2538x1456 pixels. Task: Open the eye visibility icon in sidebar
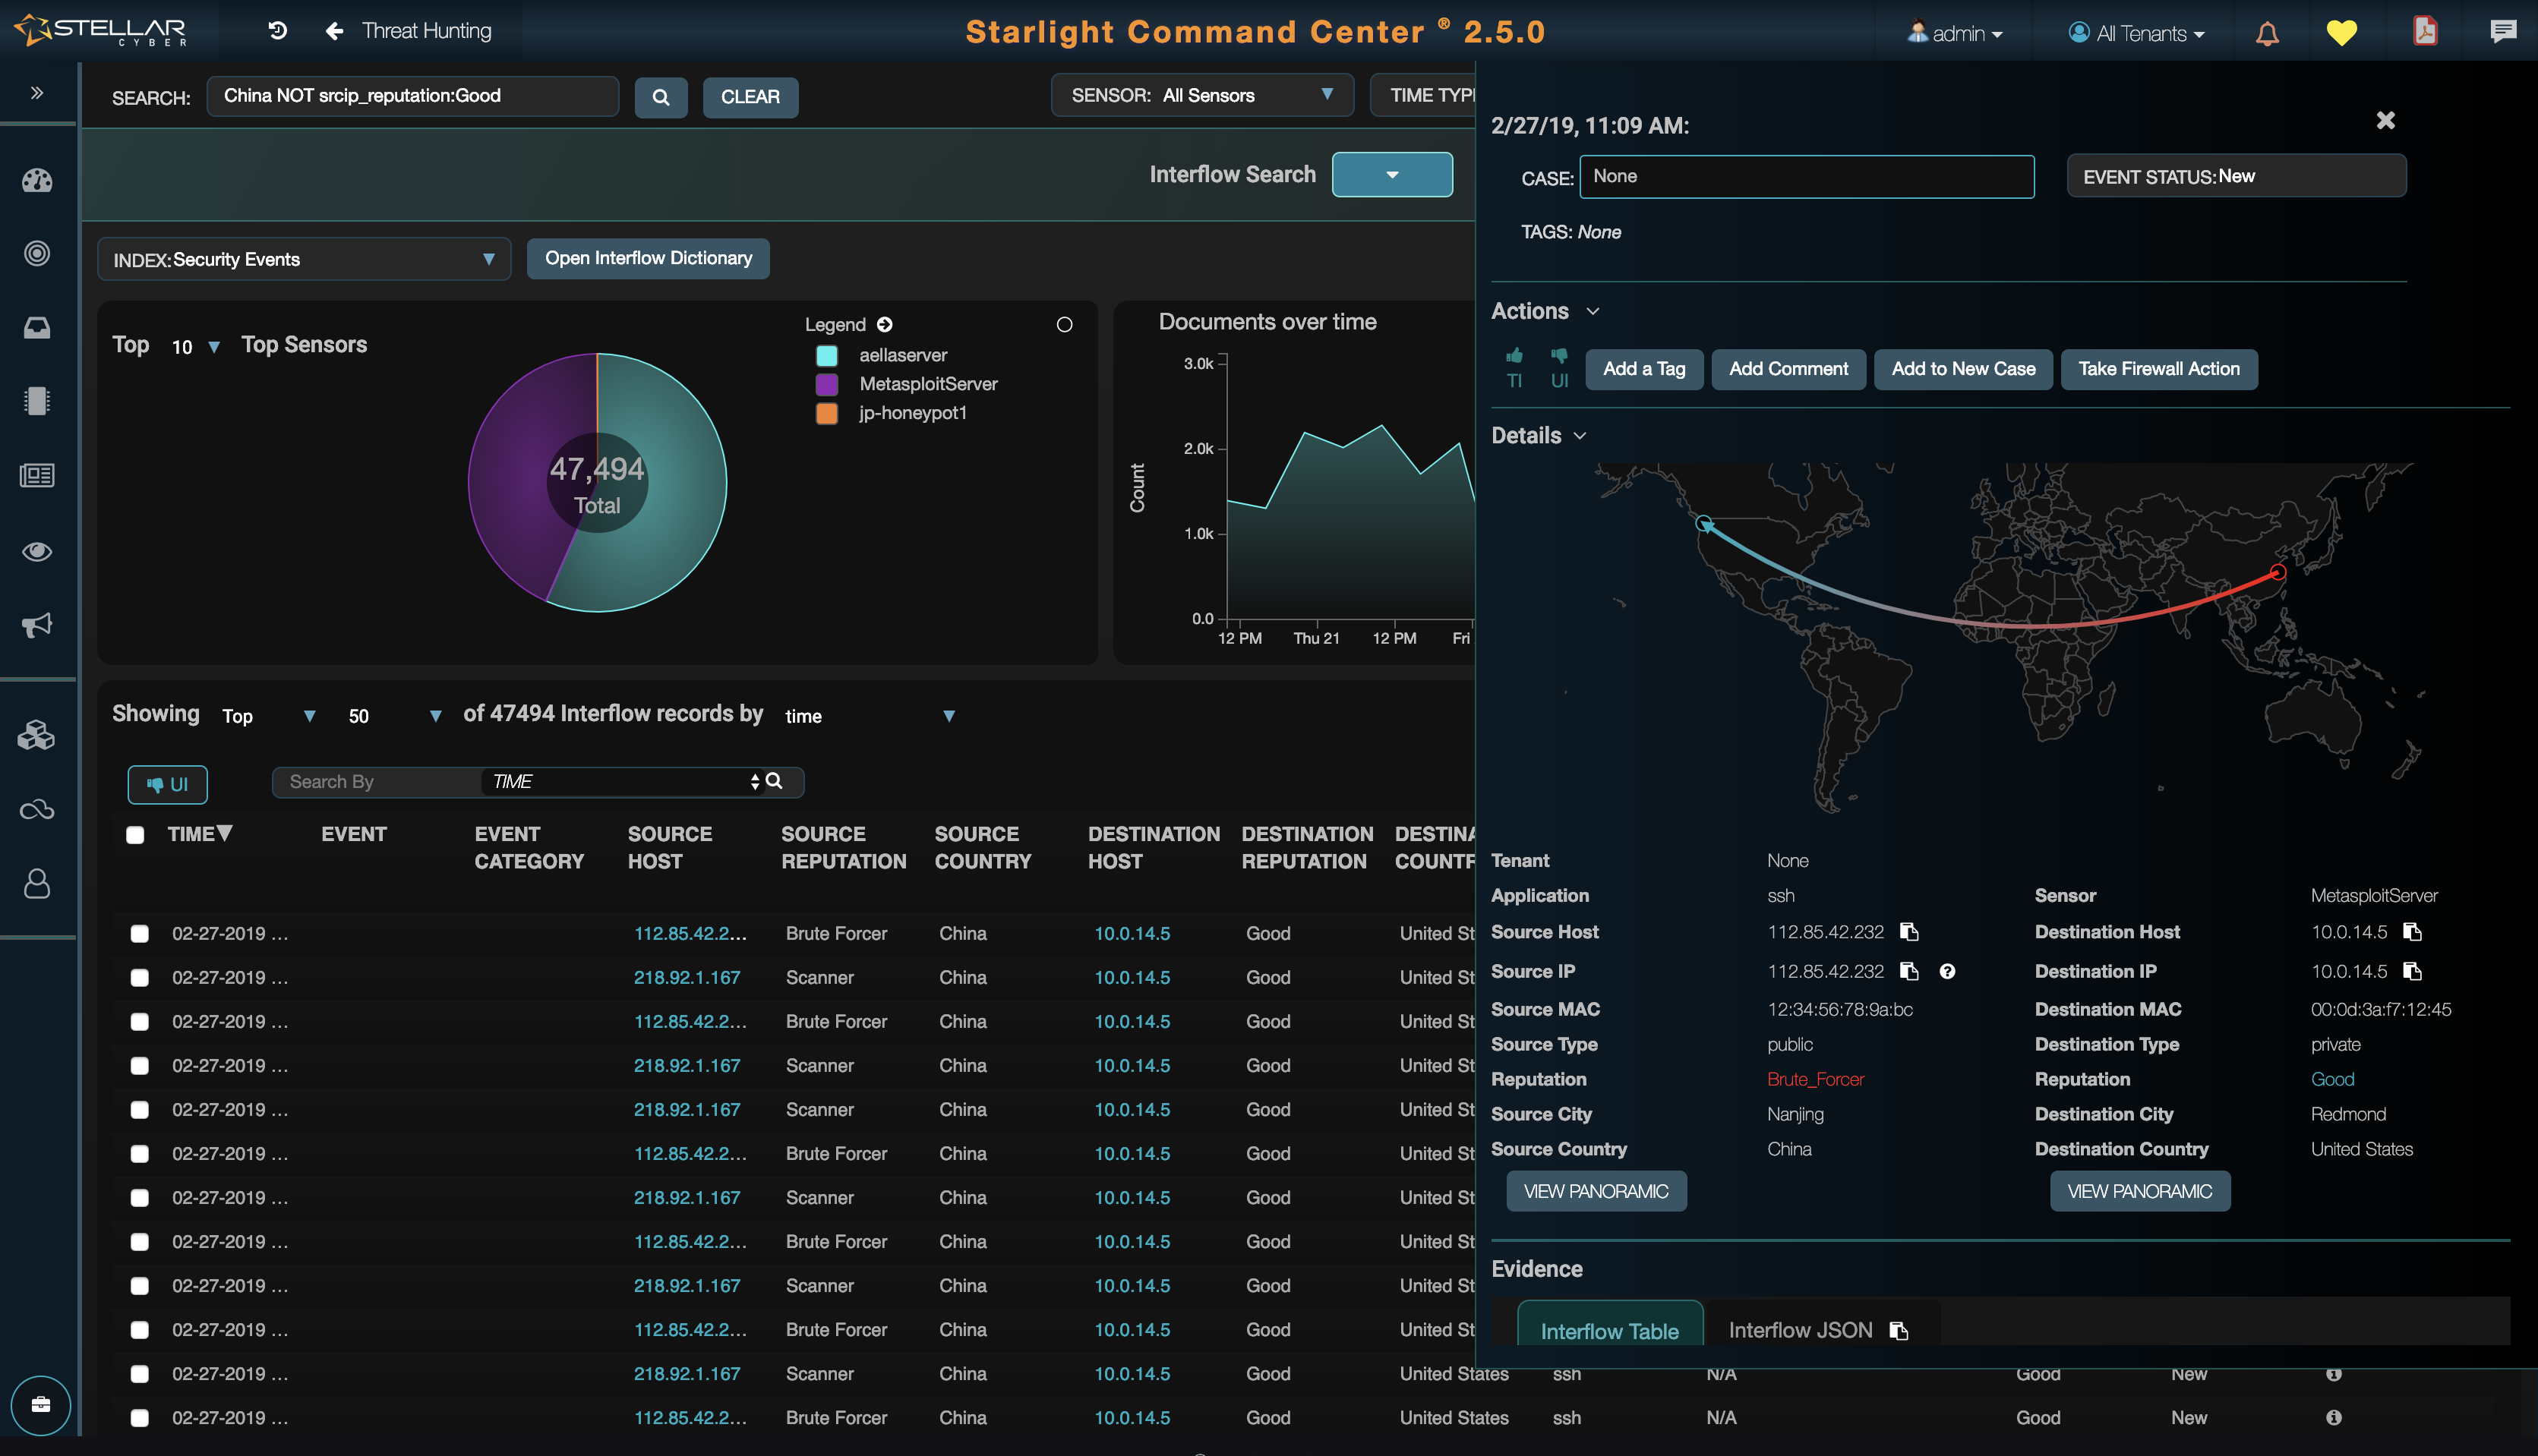(37, 551)
